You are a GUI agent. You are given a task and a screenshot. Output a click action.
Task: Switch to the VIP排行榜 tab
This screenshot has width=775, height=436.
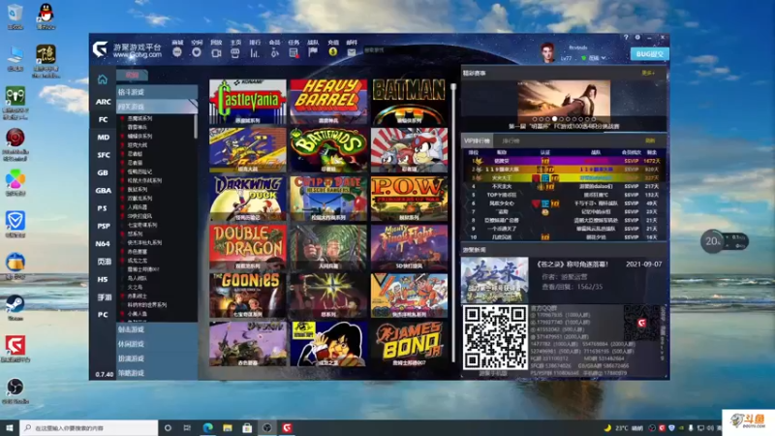[477, 140]
